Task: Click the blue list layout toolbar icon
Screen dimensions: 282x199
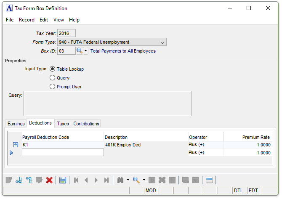Action: coord(209,180)
